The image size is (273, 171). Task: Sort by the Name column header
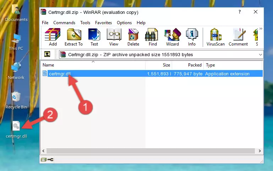coord(93,65)
